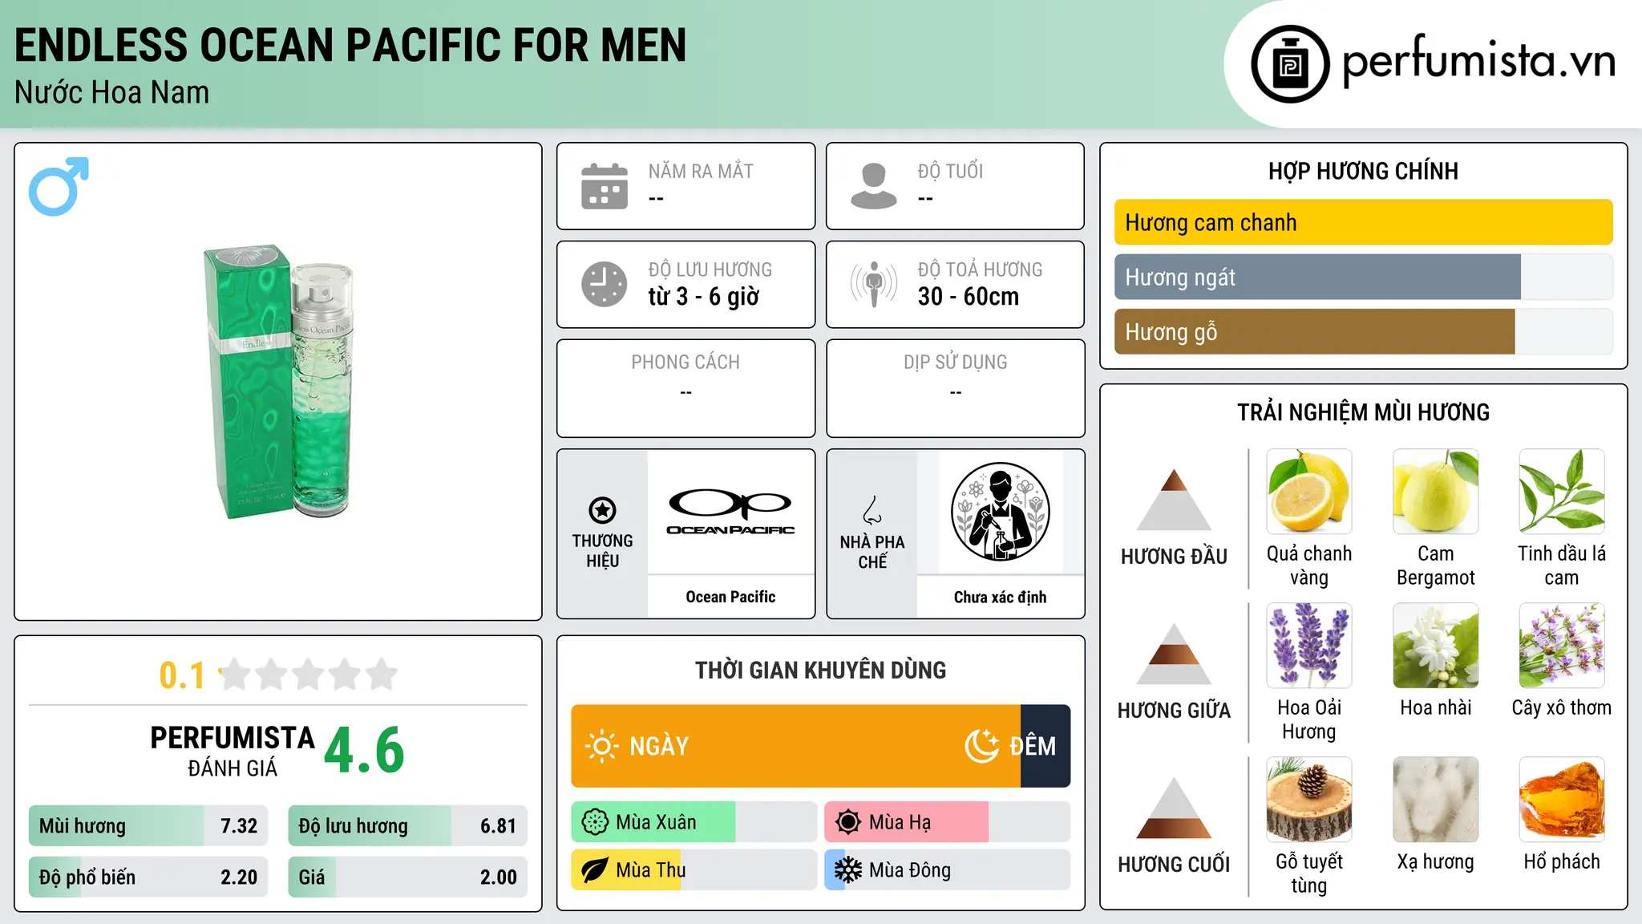The width and height of the screenshot is (1642, 924).
Task: Click the title Endless Ocean Pacific For Men
Action: coord(350,45)
